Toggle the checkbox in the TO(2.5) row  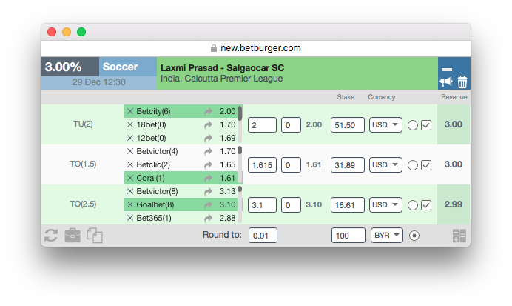426,205
